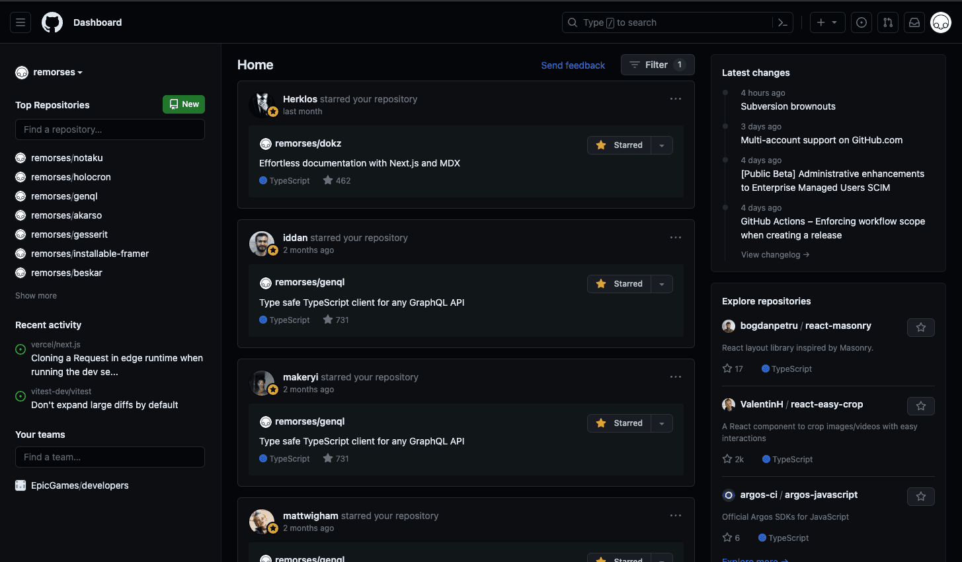The height and width of the screenshot is (562, 962).
Task: Open makeryi card options menu
Action: (676, 377)
